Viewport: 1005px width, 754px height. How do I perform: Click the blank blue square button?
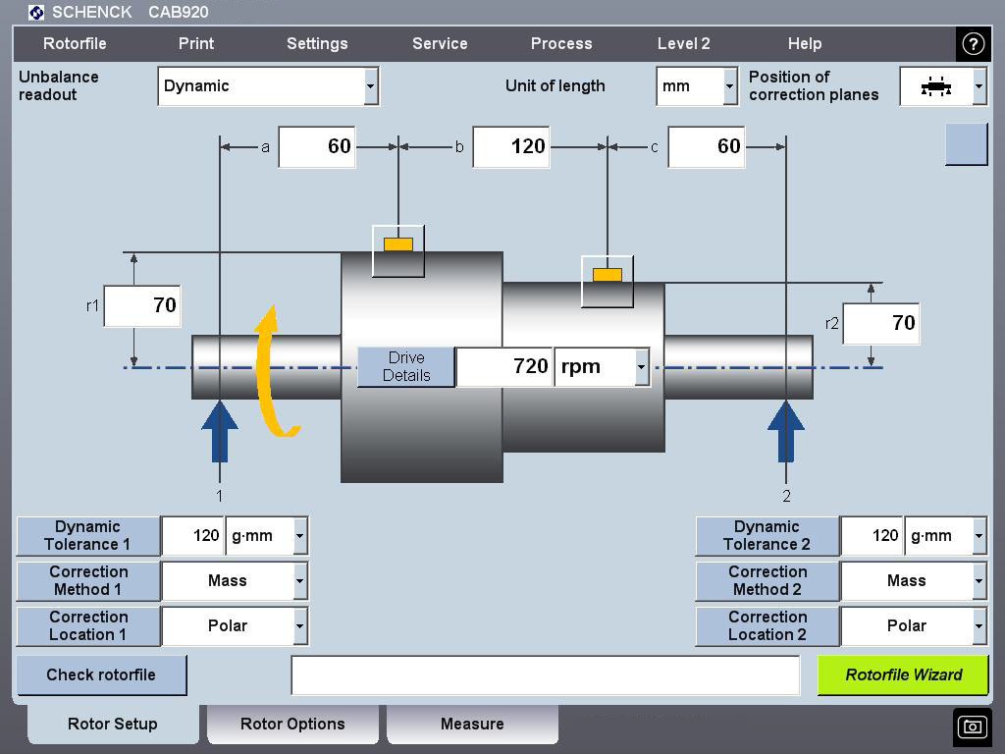[966, 144]
